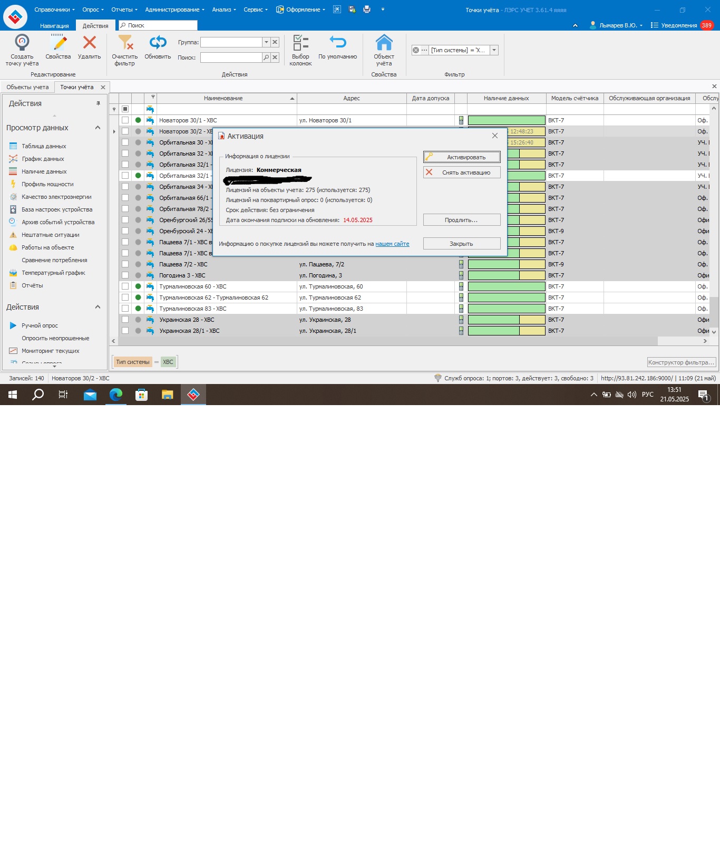720x854 pixels.
Task: Tick checkbox for Новаторов 30/1 - ХВС
Action: tap(125, 120)
